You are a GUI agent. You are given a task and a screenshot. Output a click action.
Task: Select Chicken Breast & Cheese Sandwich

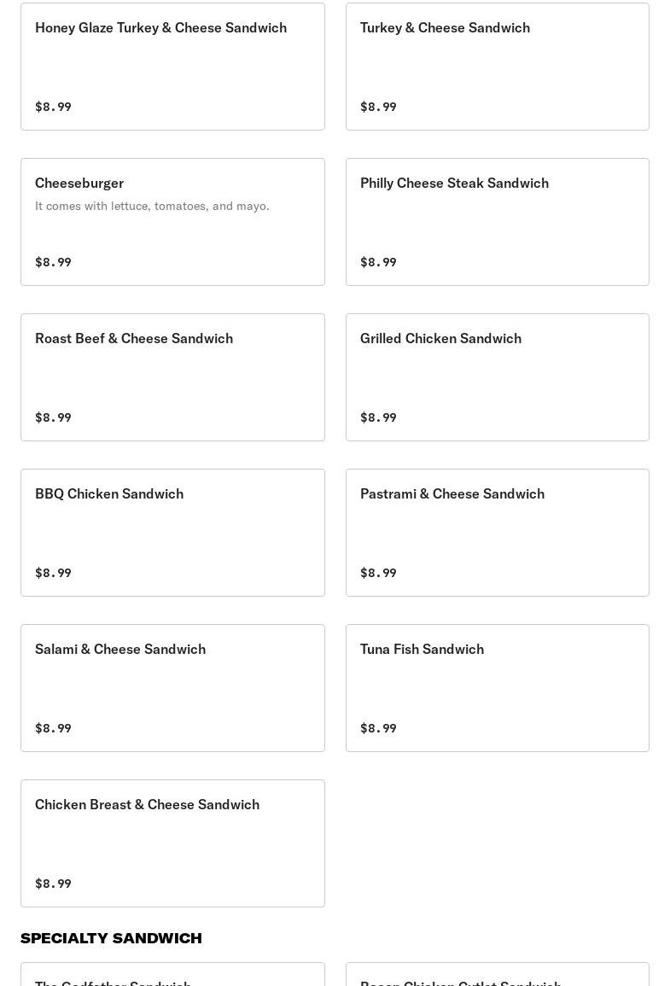click(172, 843)
